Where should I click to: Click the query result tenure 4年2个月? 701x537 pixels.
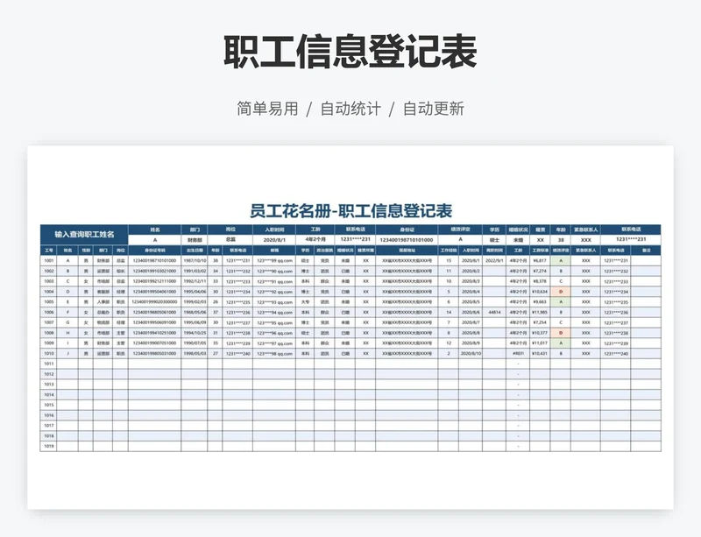tap(315, 240)
